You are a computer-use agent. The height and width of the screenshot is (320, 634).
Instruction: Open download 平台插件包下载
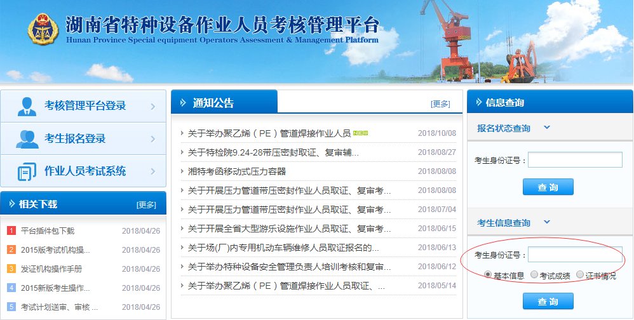click(x=48, y=230)
